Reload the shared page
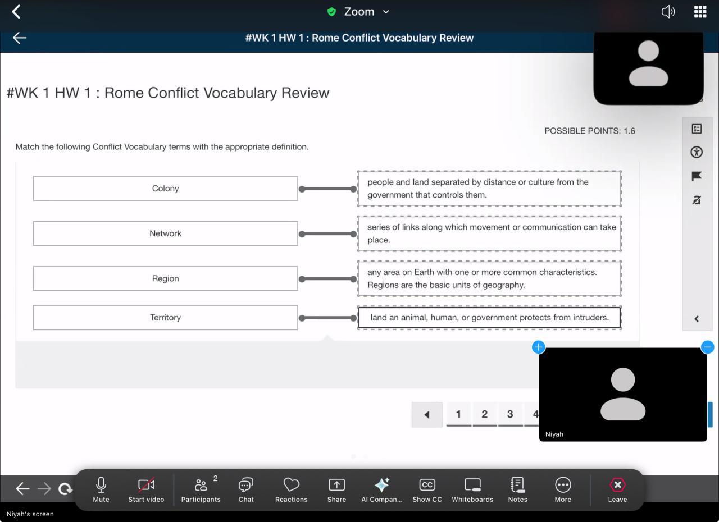 pyautogui.click(x=65, y=489)
